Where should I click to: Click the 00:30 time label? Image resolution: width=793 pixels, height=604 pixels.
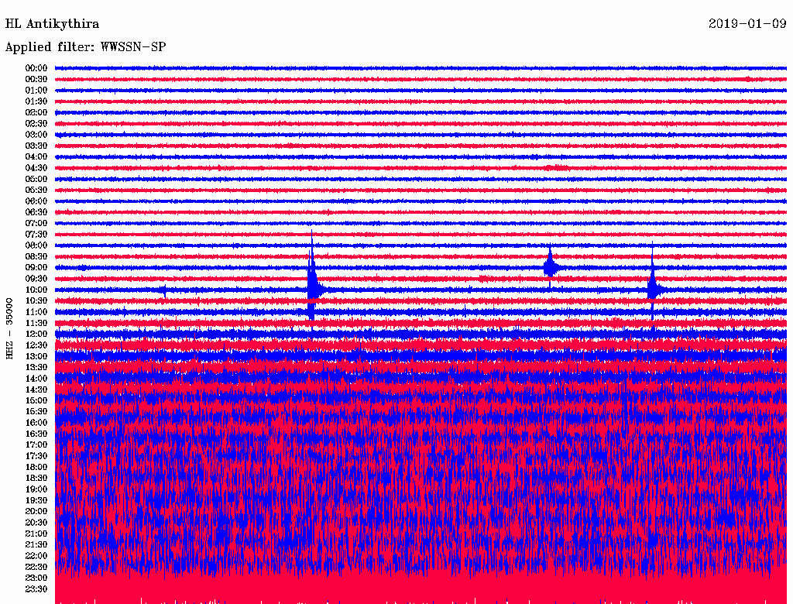[36, 79]
